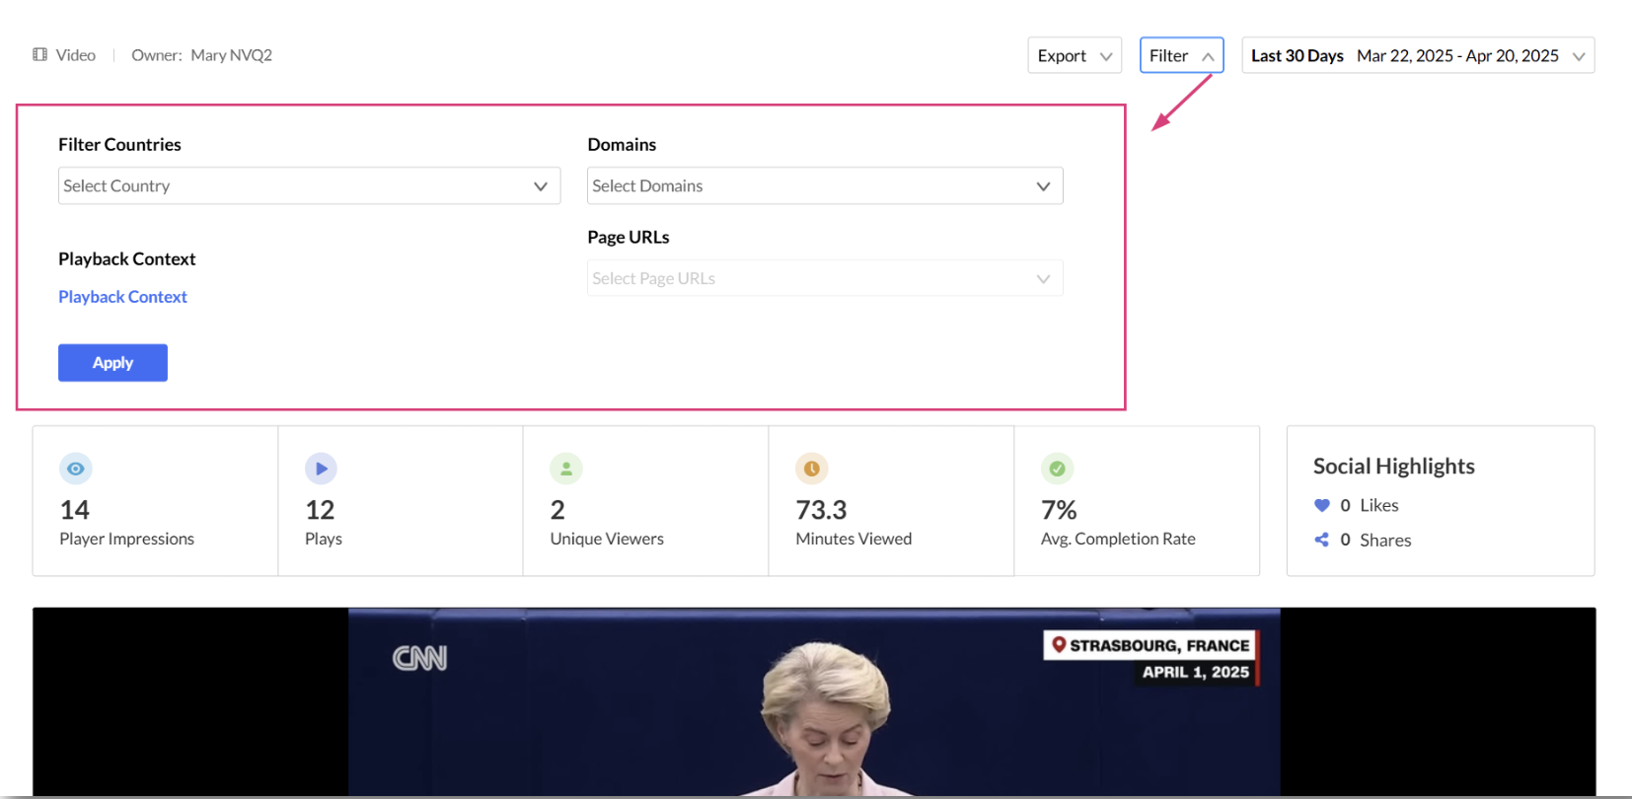Click the Plays triangle icon

(321, 469)
